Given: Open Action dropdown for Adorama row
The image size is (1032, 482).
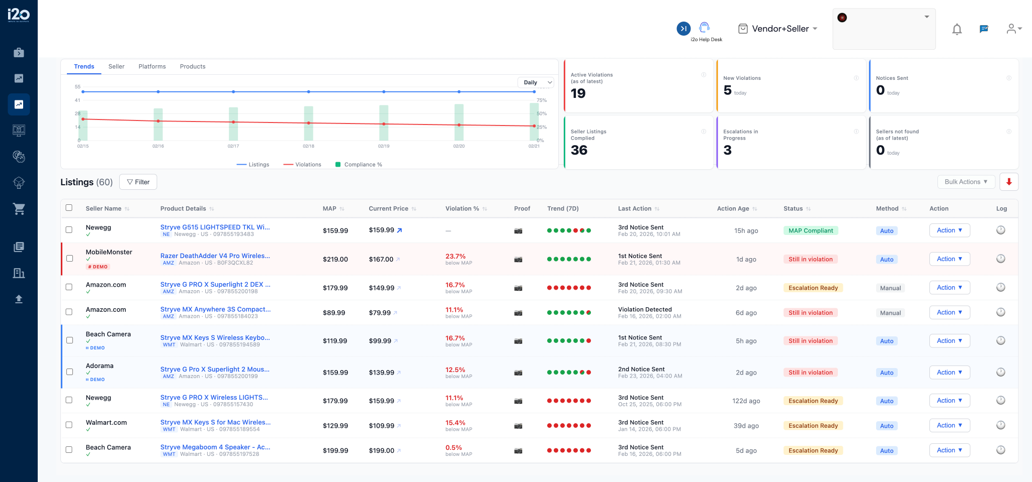Looking at the screenshot, I should (950, 373).
